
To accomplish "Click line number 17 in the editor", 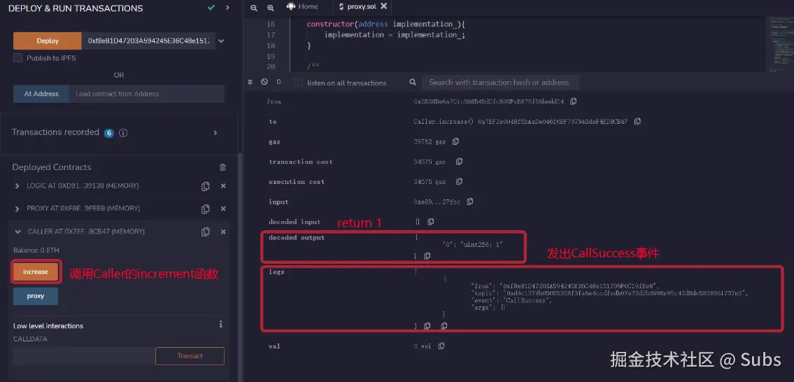I will pos(271,34).
